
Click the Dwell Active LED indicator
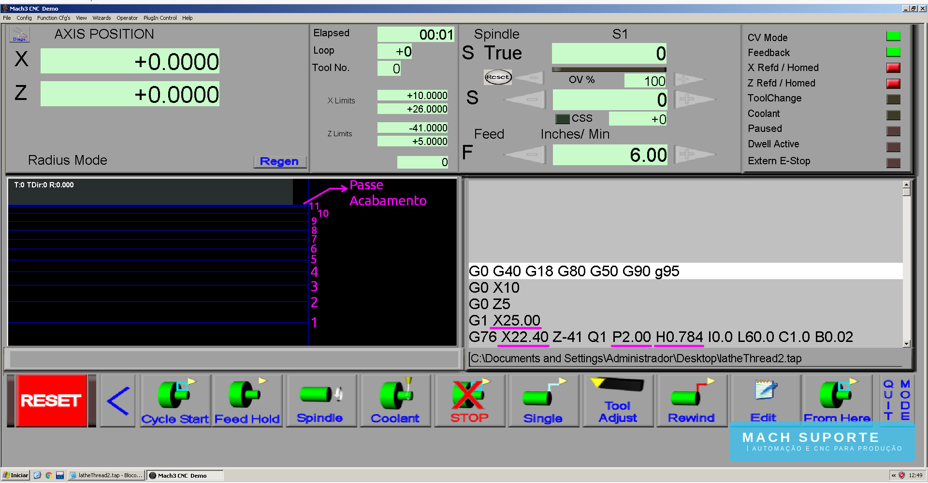(x=893, y=147)
